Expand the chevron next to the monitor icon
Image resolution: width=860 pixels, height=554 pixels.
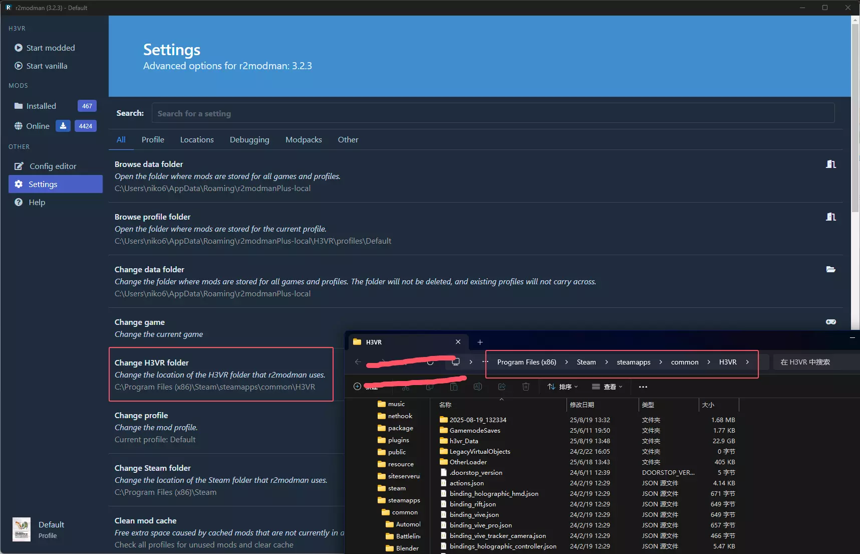coord(471,362)
